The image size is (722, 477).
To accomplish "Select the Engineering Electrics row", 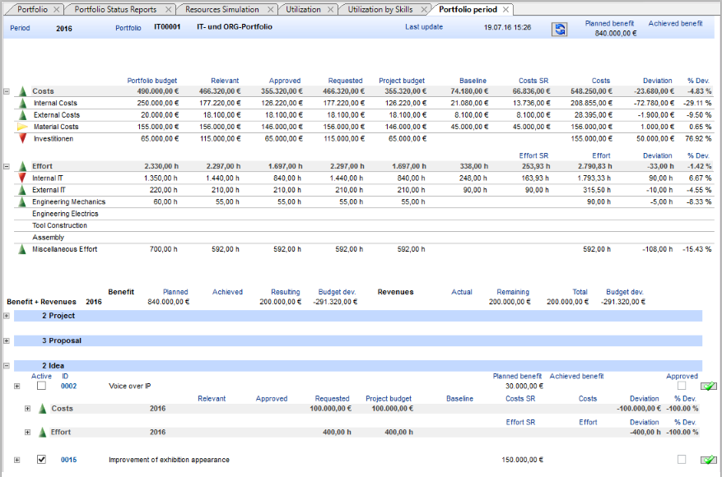I will (363, 214).
